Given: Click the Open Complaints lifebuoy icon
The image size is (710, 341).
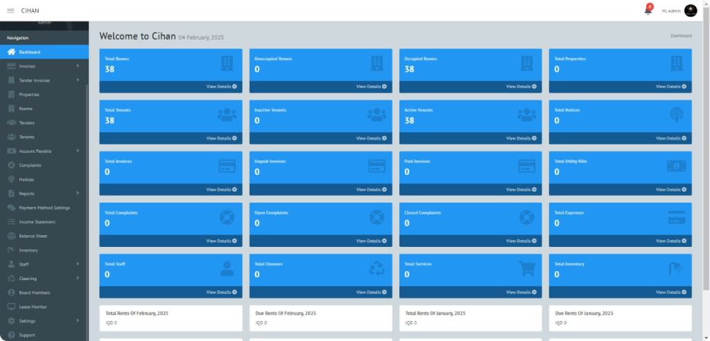Looking at the screenshot, I should (377, 218).
